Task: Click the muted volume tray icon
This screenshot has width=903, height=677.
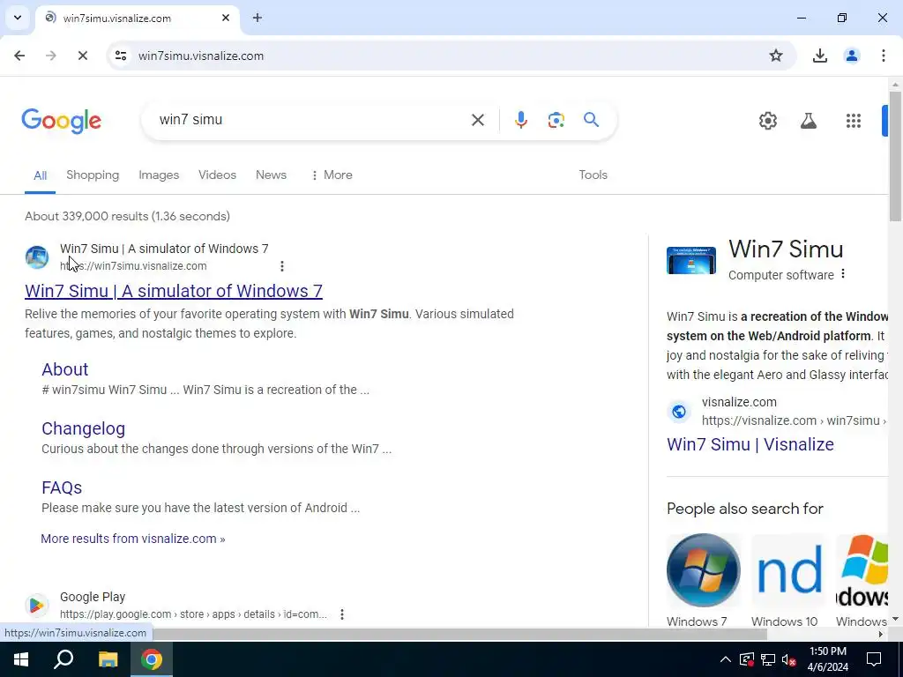Action: [x=789, y=659]
